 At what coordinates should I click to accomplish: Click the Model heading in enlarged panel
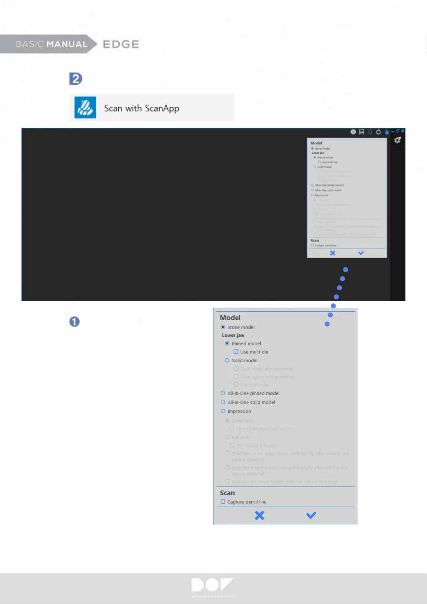click(230, 317)
